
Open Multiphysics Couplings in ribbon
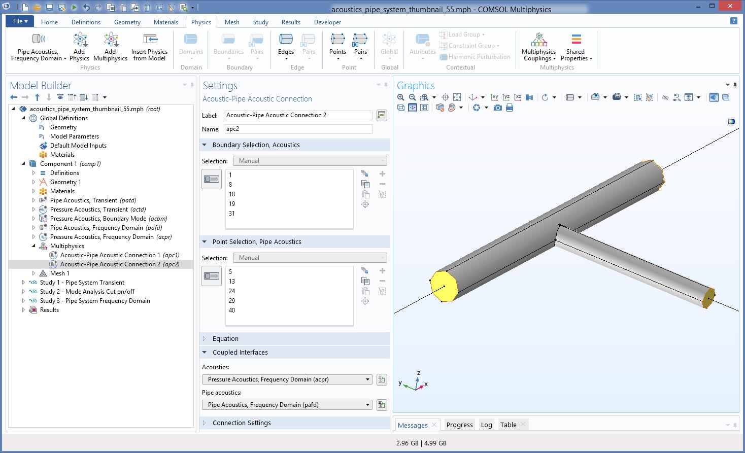(x=538, y=47)
